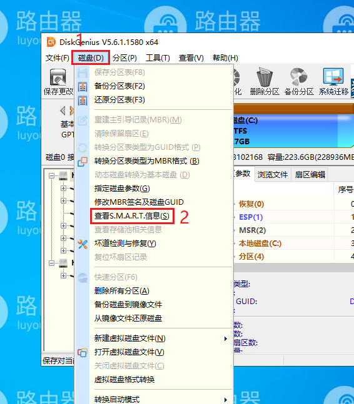This screenshot has width=354, height=404.
Task: Collapse the first disk node in tree
Action: tap(52, 176)
